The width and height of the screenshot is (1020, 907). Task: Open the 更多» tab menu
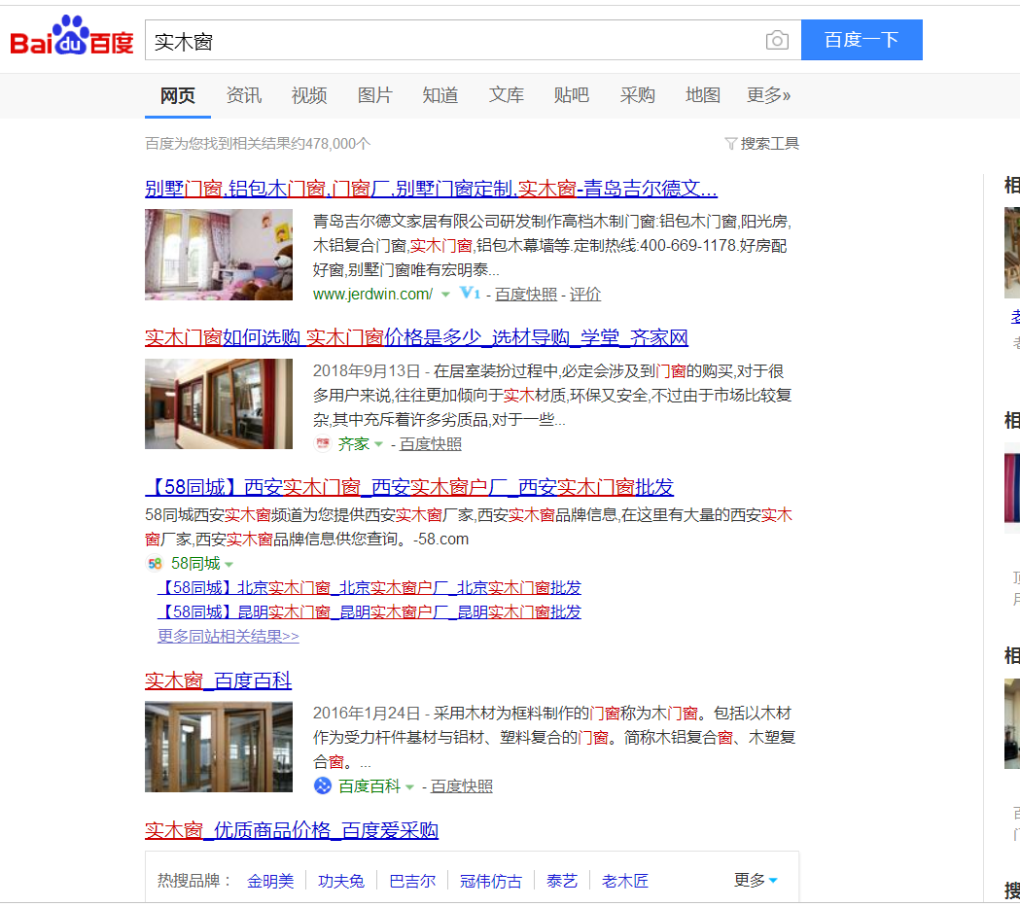[768, 95]
